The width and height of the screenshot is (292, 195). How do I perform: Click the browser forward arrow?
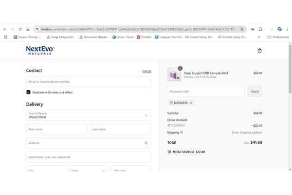pyautogui.click(x=13, y=29)
